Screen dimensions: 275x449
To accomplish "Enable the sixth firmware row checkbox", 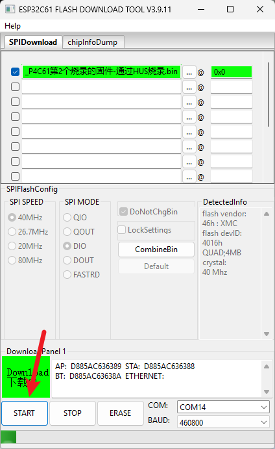I will pos(15,147).
